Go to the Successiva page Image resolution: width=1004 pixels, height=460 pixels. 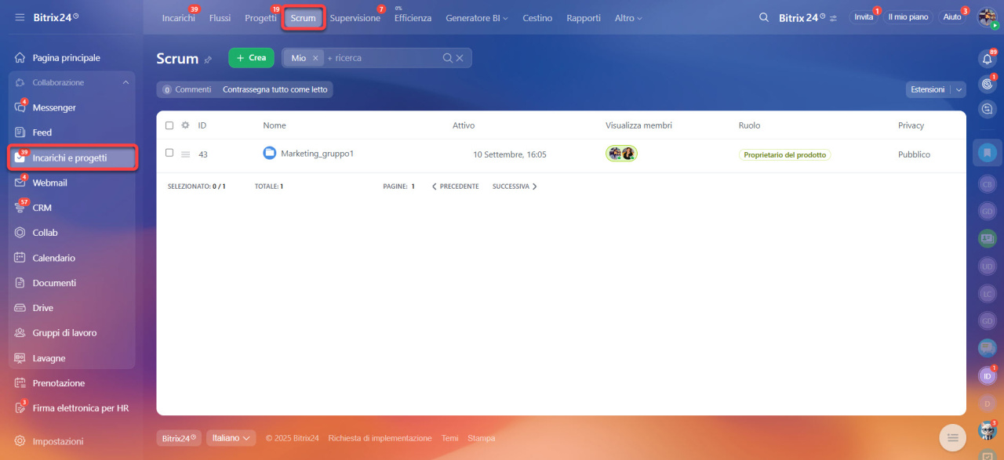click(515, 187)
